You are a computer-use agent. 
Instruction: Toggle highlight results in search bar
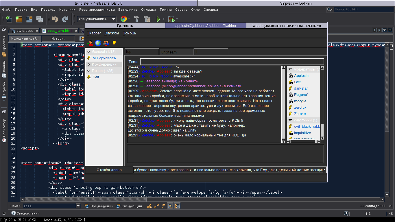tap(170, 206)
